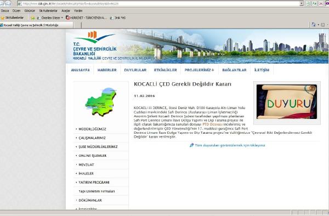Expand the address bar history dropdown
Viewport: 329px width, 216px height.
tap(302, 4)
